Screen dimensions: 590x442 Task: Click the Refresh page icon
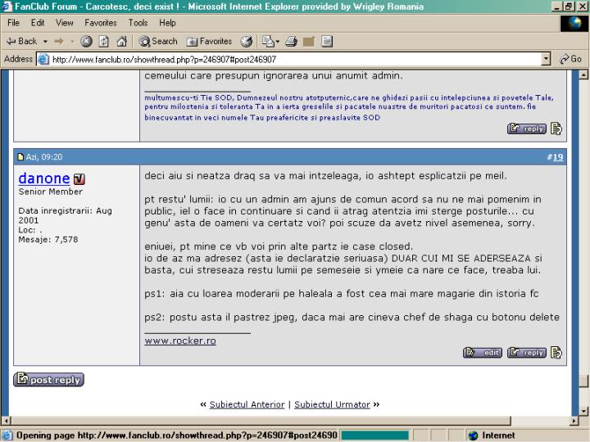click(104, 41)
